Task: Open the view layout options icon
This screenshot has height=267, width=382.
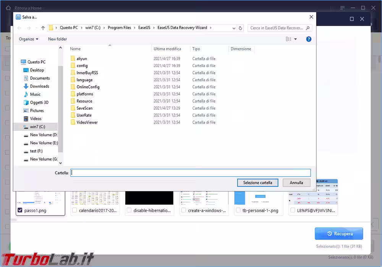Action: [x=288, y=39]
